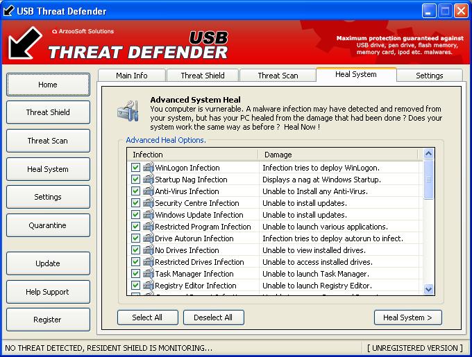
Task: Open Threat Scan from the sidebar
Action: [x=48, y=141]
